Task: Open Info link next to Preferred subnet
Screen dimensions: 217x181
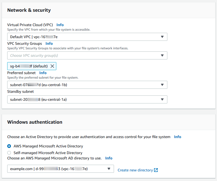Action: point(43,73)
